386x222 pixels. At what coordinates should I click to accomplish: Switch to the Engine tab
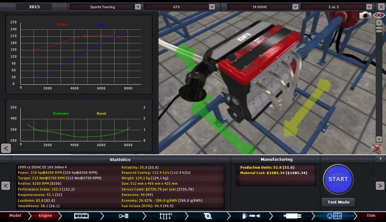tap(45, 216)
